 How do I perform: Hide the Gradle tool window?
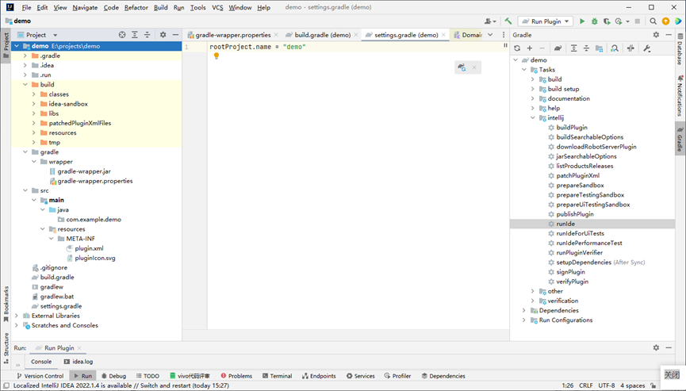point(669,35)
